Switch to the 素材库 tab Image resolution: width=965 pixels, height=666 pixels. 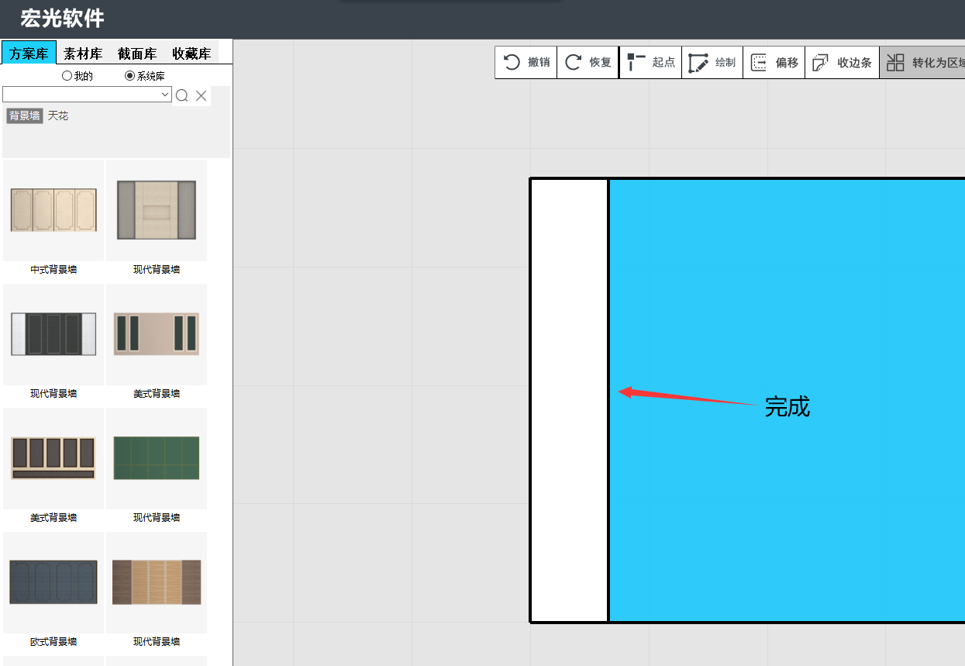83,53
